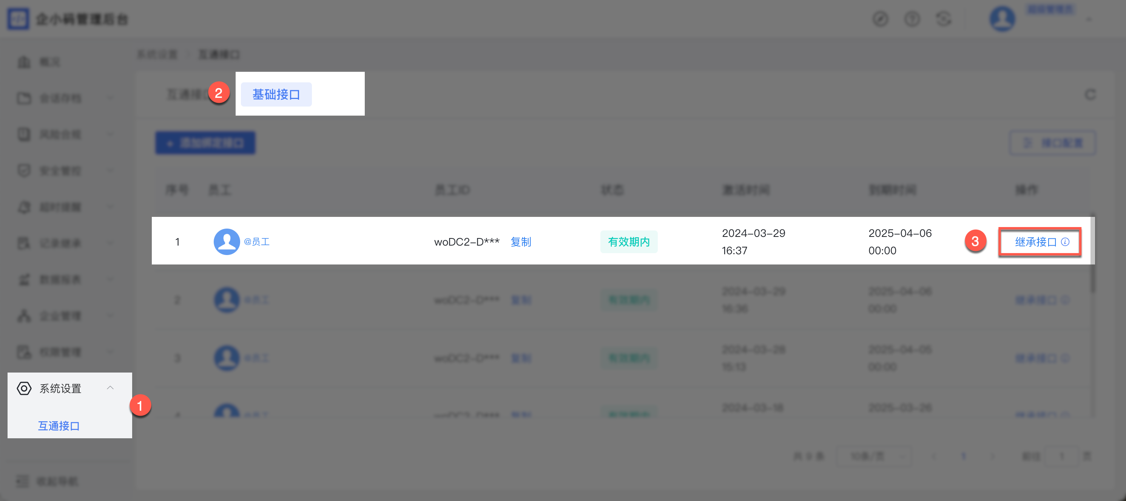Click the blue add-interface button
Screen dimensions: 1126x501
pyautogui.click(x=205, y=143)
